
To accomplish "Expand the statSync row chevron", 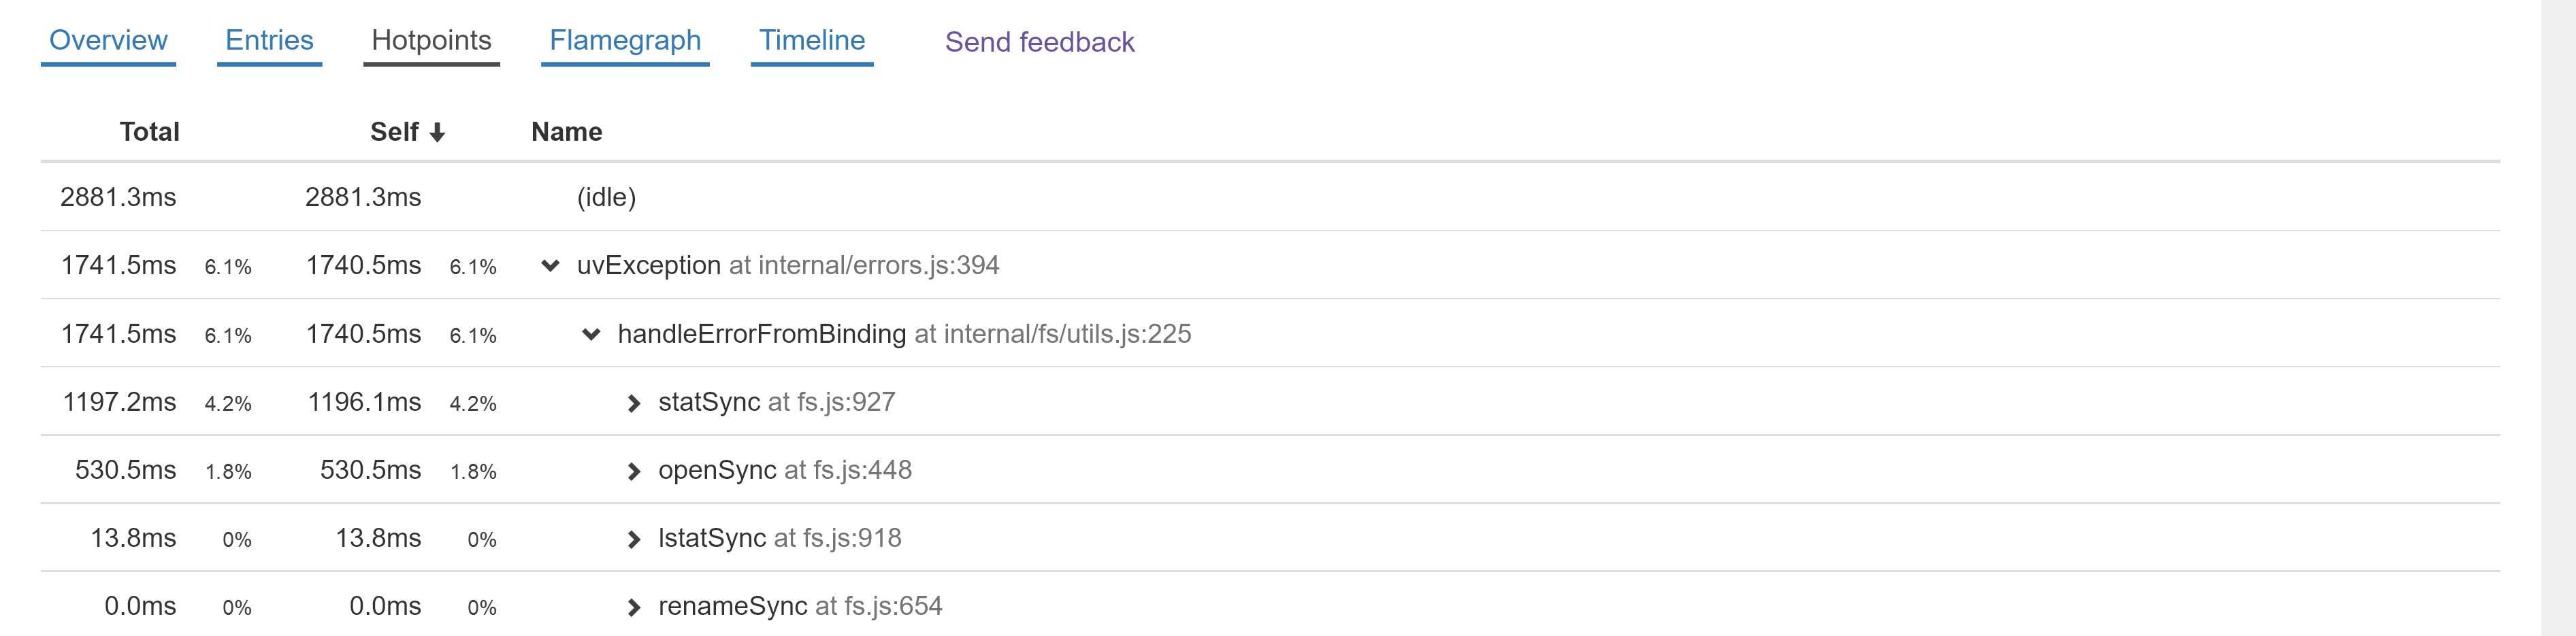I will pos(633,403).
